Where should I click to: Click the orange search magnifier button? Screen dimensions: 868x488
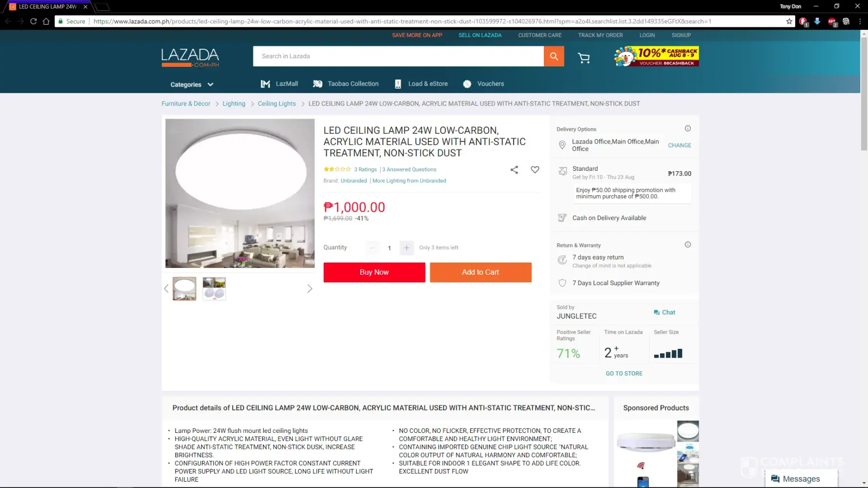[554, 56]
